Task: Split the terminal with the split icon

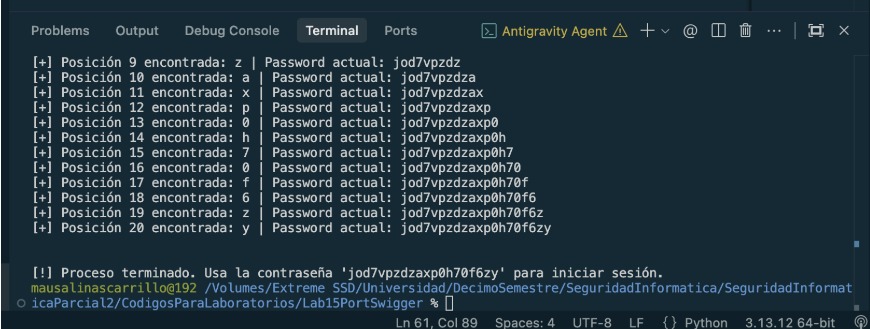Action: pos(719,31)
